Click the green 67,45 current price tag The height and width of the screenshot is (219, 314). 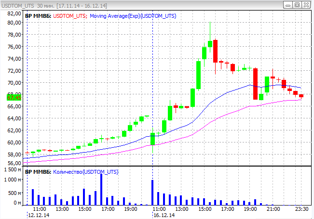click(14, 98)
